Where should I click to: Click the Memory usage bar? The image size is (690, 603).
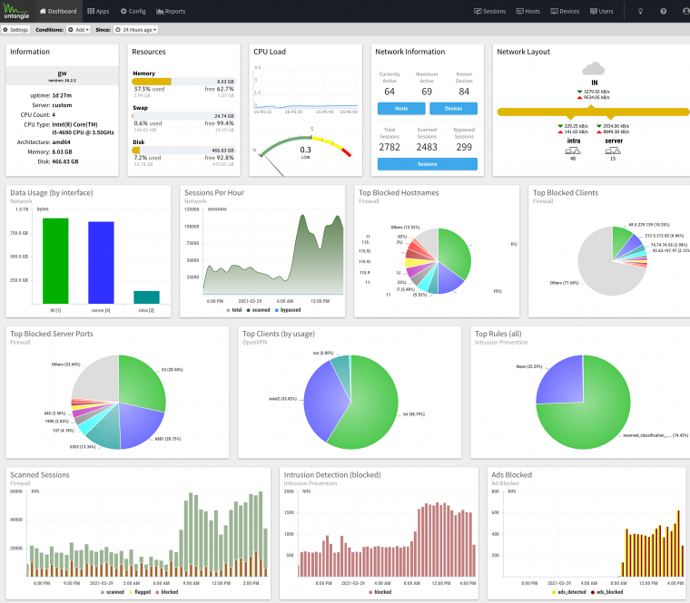[184, 82]
